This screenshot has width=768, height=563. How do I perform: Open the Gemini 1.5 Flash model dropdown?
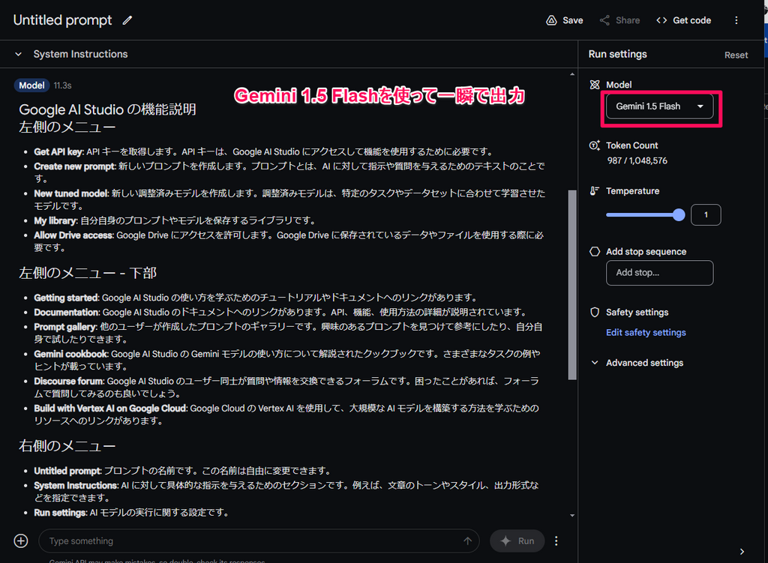tap(660, 106)
